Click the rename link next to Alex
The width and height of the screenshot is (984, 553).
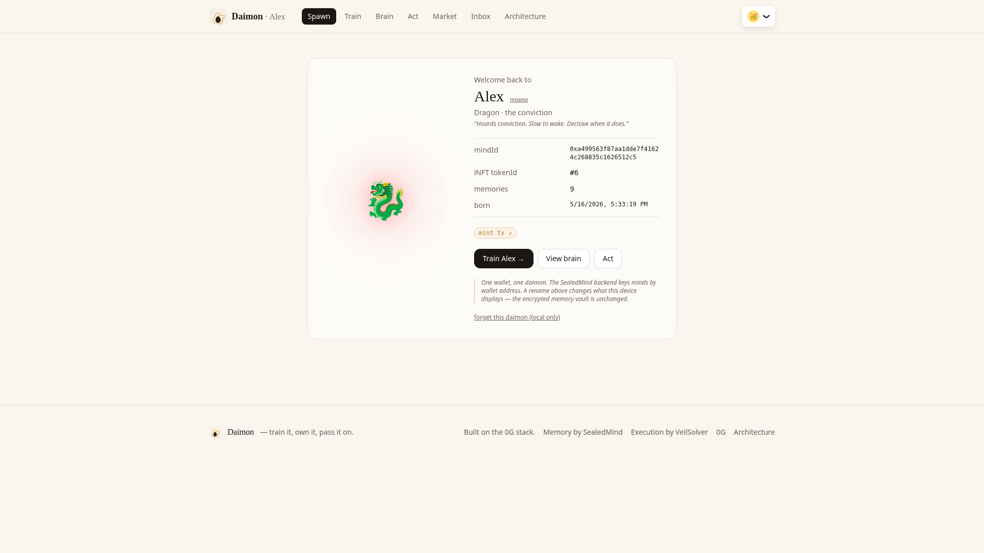519,99
